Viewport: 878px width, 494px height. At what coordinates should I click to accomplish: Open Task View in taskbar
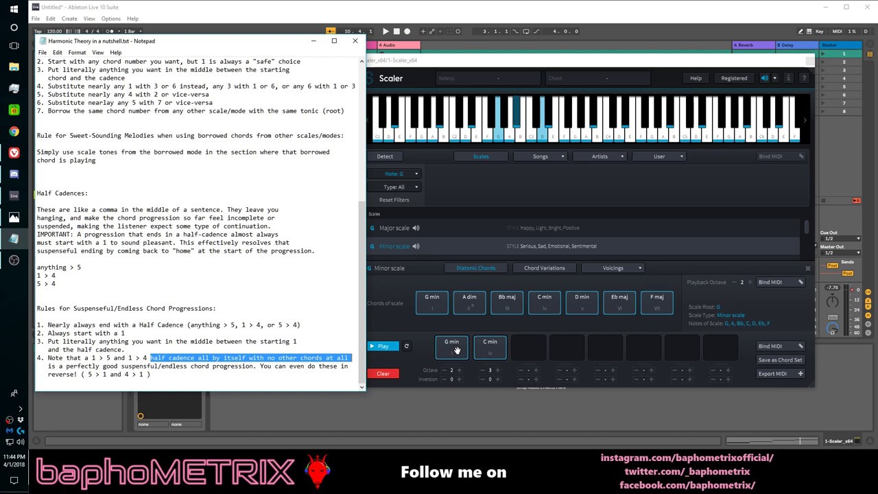(x=14, y=46)
